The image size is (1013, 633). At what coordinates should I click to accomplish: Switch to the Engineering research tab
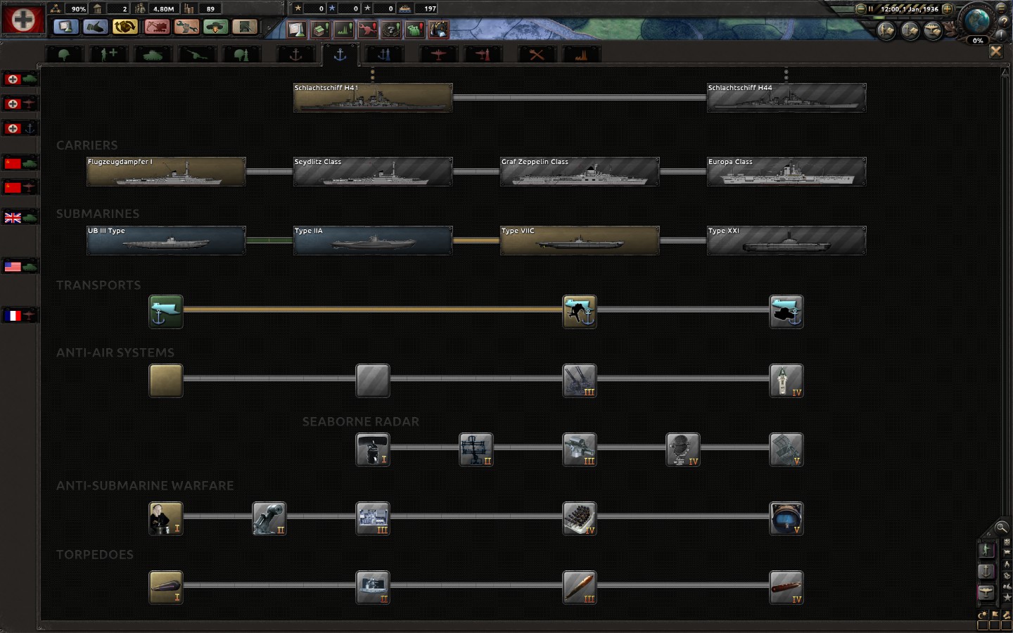[x=537, y=54]
